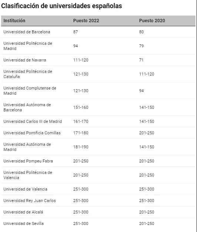Click the Puesto 2020 column header
This screenshot has height=232, width=197.
(152, 21)
